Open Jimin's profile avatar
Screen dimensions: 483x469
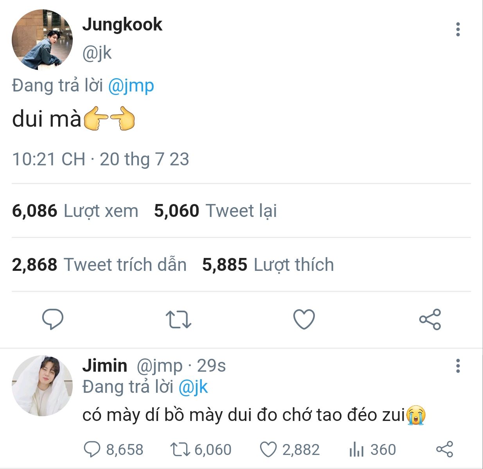[42, 386]
